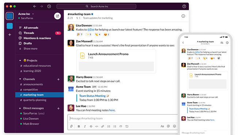Open channel details info icon
This screenshot has height=135, width=241.
coord(183,16)
